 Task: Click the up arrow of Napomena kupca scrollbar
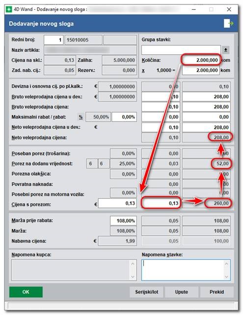(133, 264)
